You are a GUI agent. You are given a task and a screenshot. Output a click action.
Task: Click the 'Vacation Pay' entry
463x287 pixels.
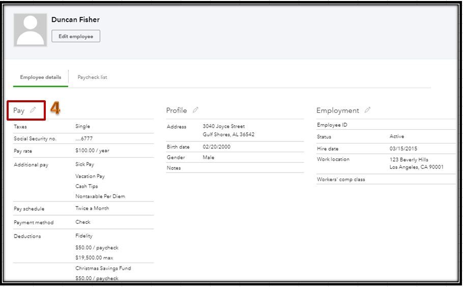(90, 176)
